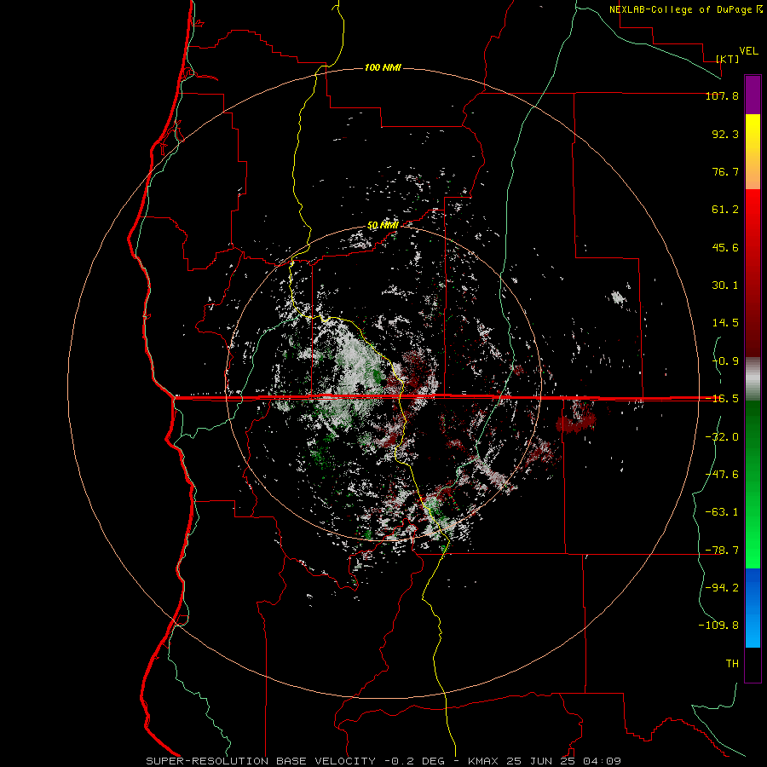Click the SUPER-RESOLUTION BASE VELOCITY product title

tap(261, 761)
